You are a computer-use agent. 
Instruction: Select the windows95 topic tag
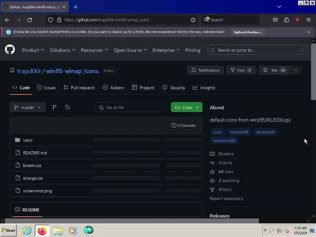pos(265,132)
